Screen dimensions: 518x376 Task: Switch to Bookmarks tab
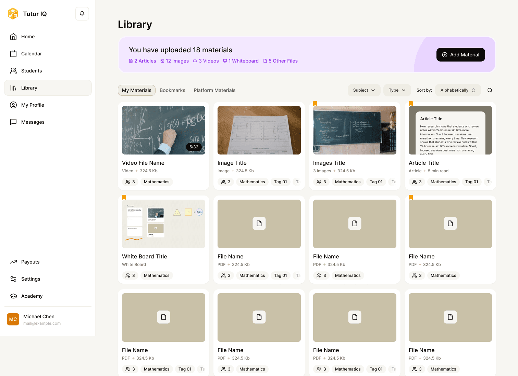[172, 90]
